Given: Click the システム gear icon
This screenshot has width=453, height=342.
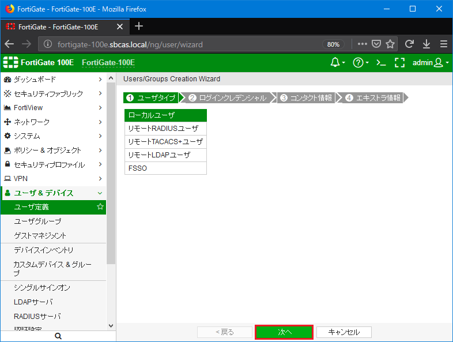Looking at the screenshot, I should 7,136.
